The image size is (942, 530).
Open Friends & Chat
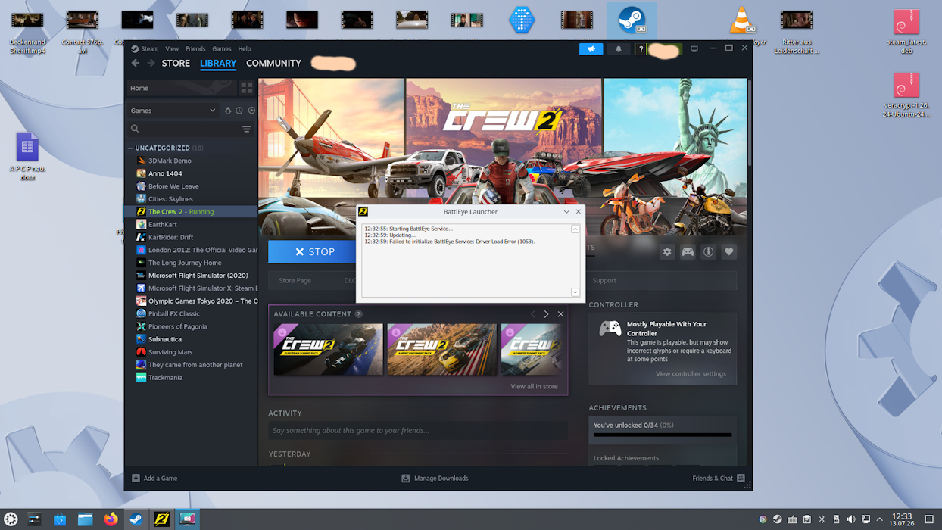[719, 479]
